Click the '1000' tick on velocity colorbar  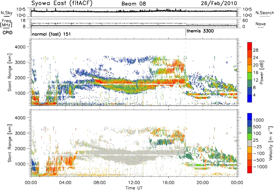(259, 120)
